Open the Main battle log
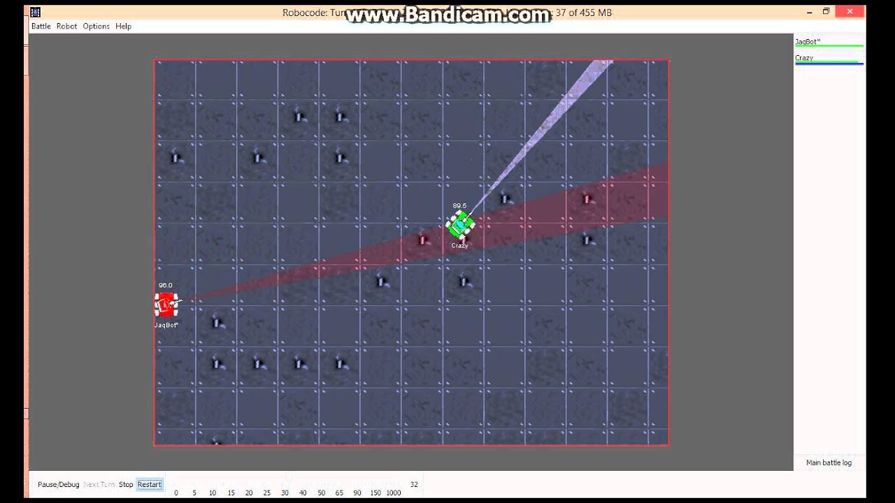 click(829, 462)
